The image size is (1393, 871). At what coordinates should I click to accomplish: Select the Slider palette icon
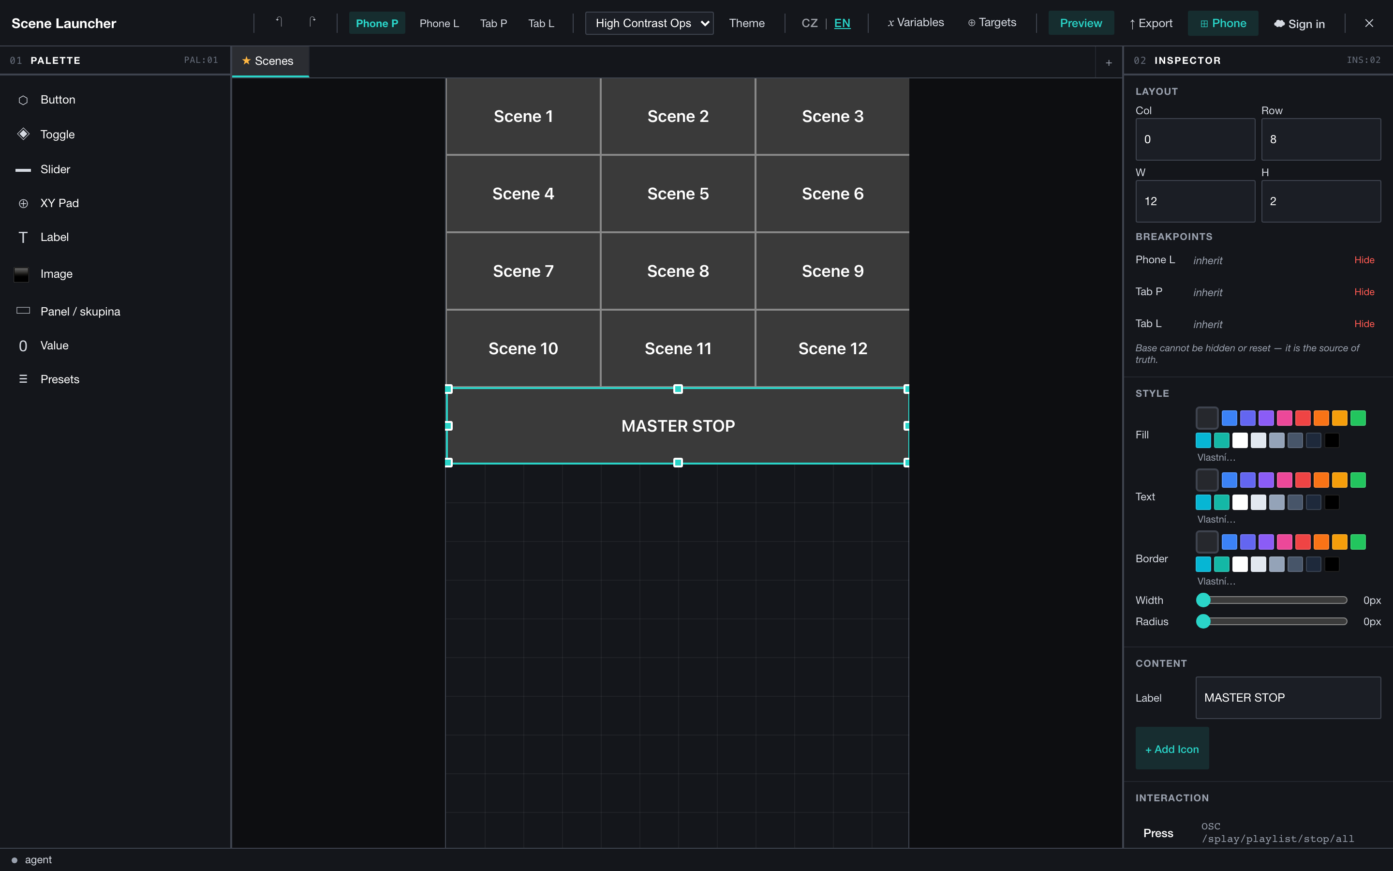pos(23,170)
